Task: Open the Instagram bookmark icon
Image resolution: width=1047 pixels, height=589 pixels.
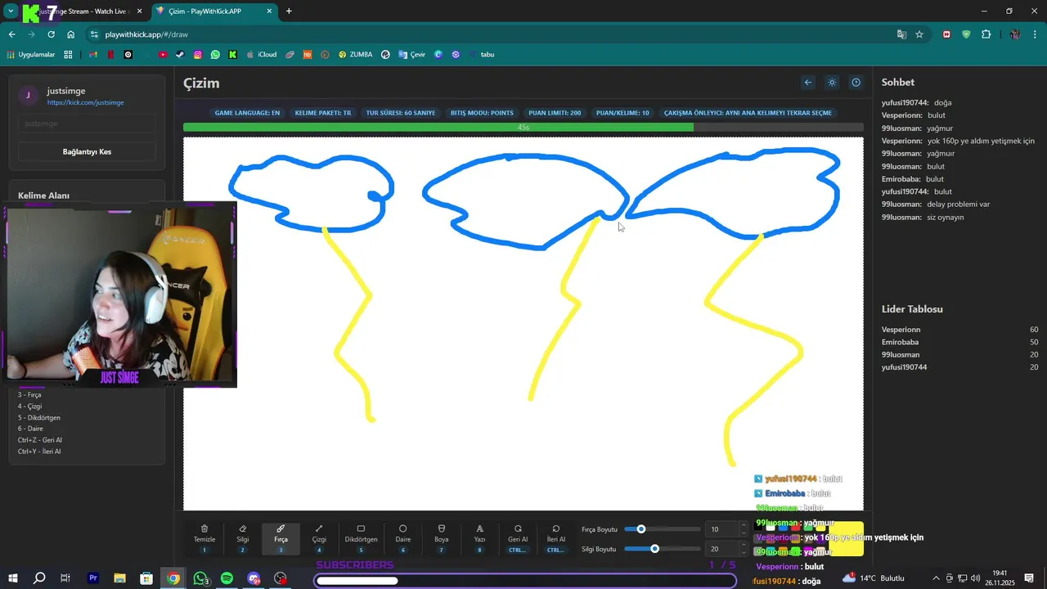Action: click(x=198, y=55)
